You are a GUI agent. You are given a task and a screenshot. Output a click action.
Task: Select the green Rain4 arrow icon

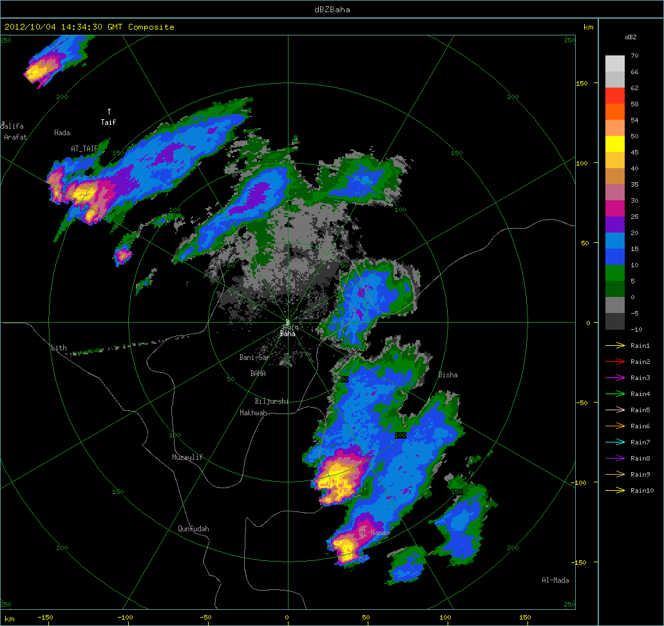[x=616, y=394]
